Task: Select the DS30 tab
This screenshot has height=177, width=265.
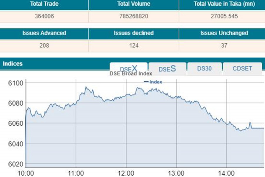Action: click(205, 68)
